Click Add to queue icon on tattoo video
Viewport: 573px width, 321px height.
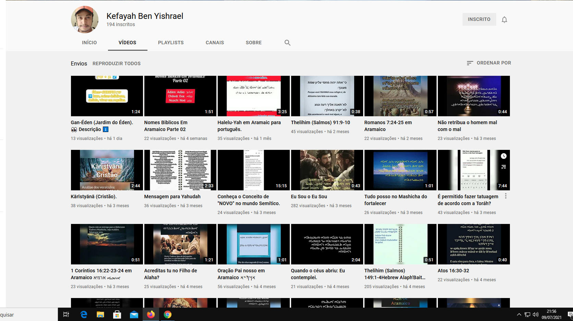(x=503, y=167)
